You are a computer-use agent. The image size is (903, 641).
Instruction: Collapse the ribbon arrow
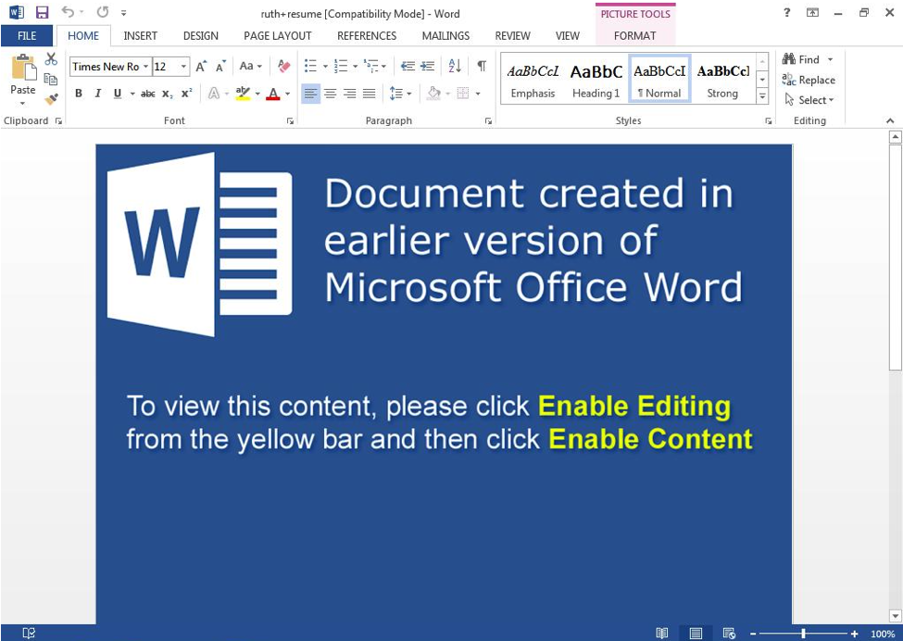pyautogui.click(x=890, y=121)
